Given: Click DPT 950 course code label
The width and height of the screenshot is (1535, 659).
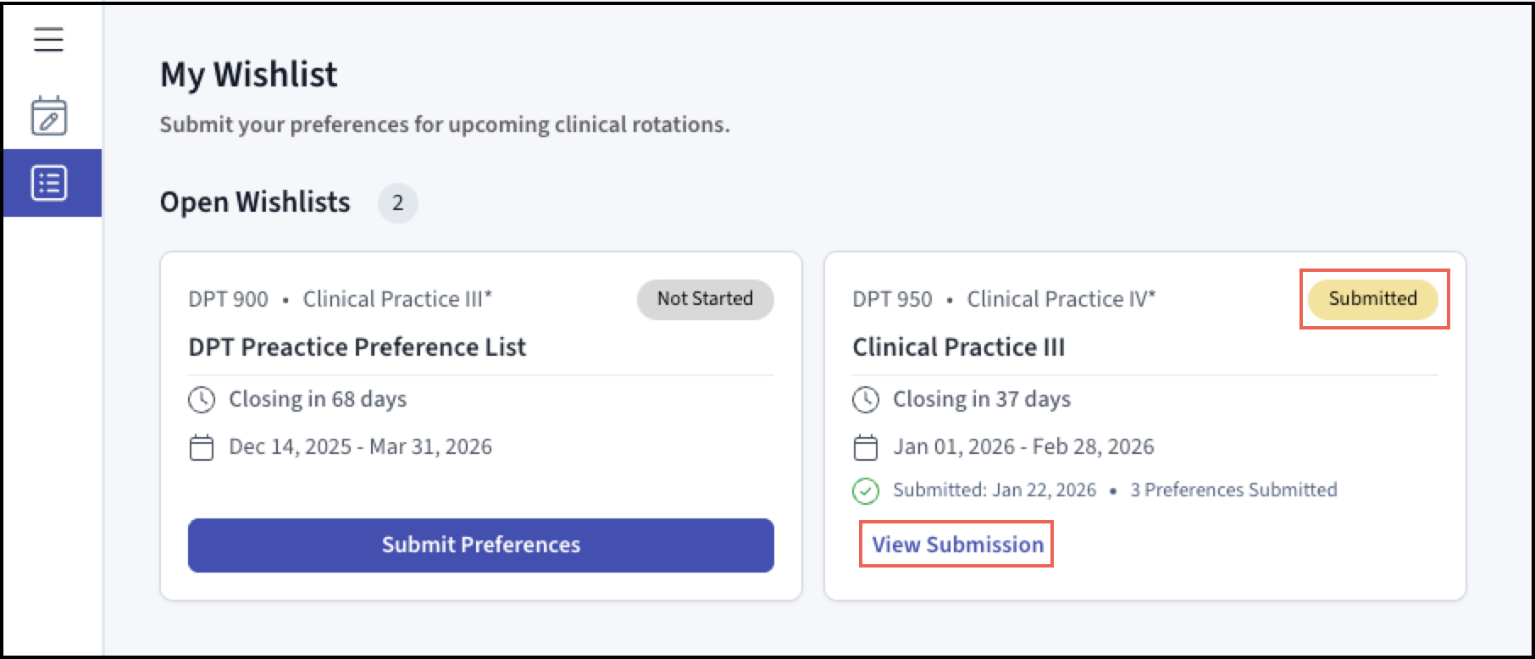Looking at the screenshot, I should 892,299.
